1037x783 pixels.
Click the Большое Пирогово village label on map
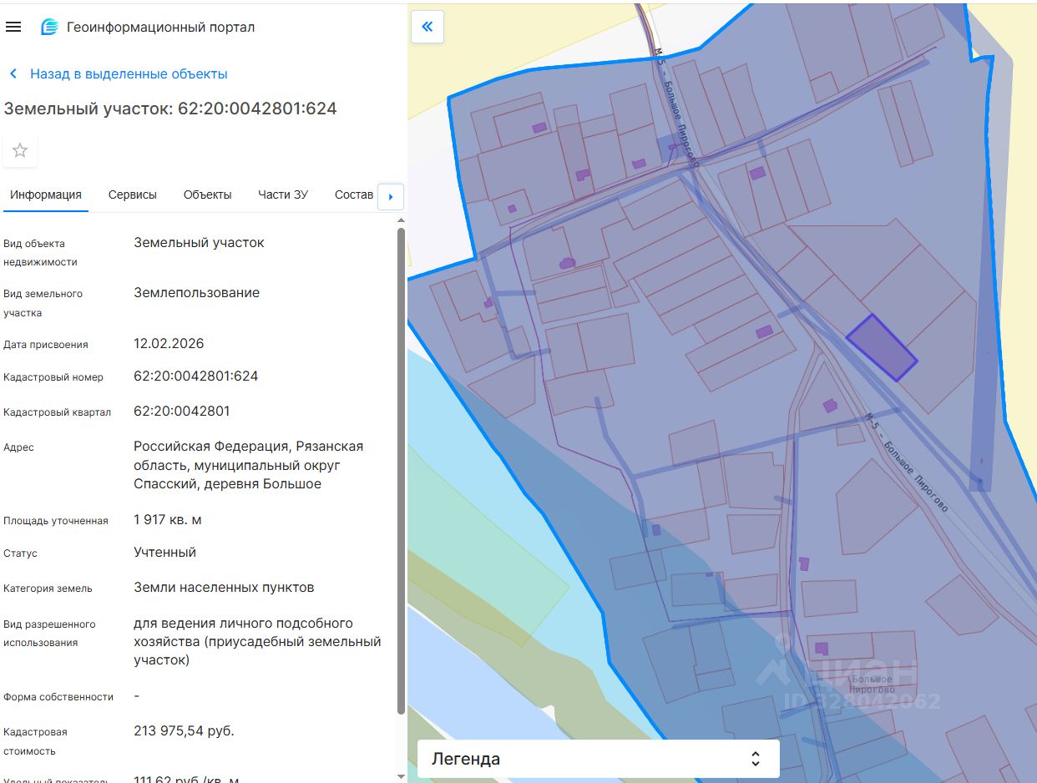click(x=873, y=685)
